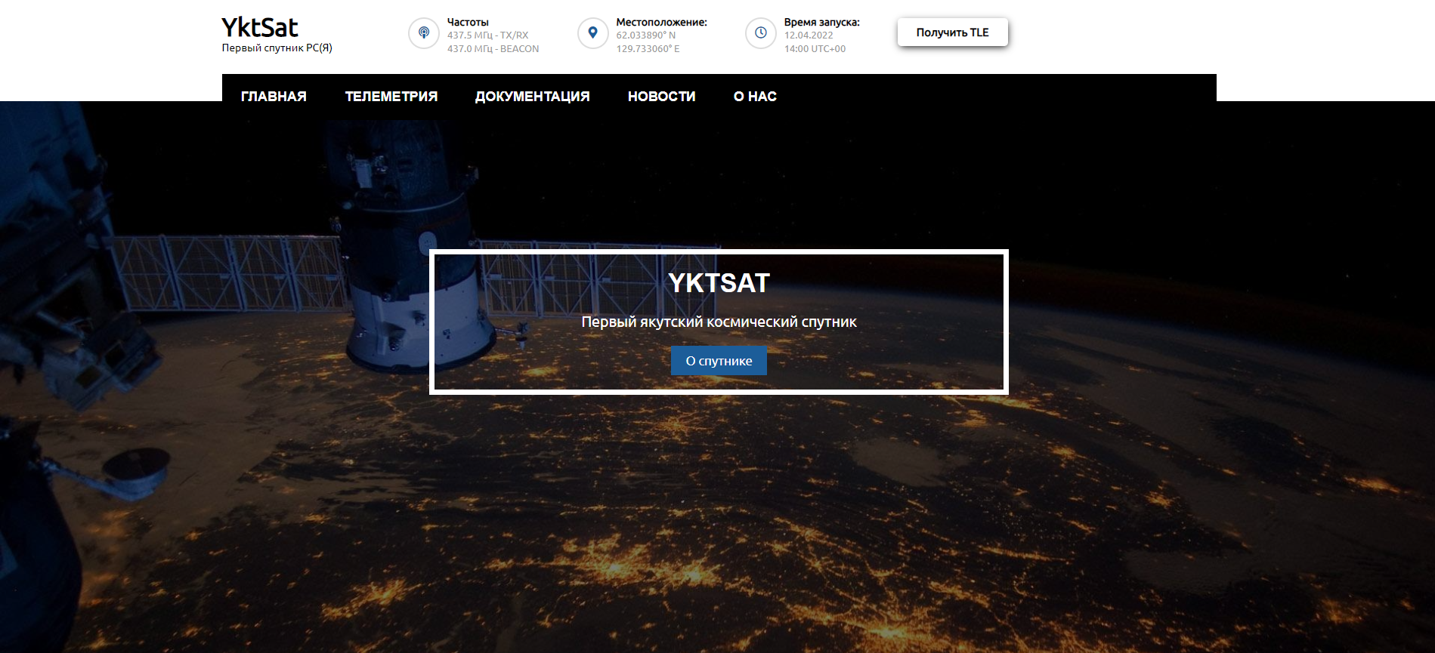This screenshot has height=653, width=1435.
Task: Click the 12.04.2022 launch date text
Action: (809, 35)
